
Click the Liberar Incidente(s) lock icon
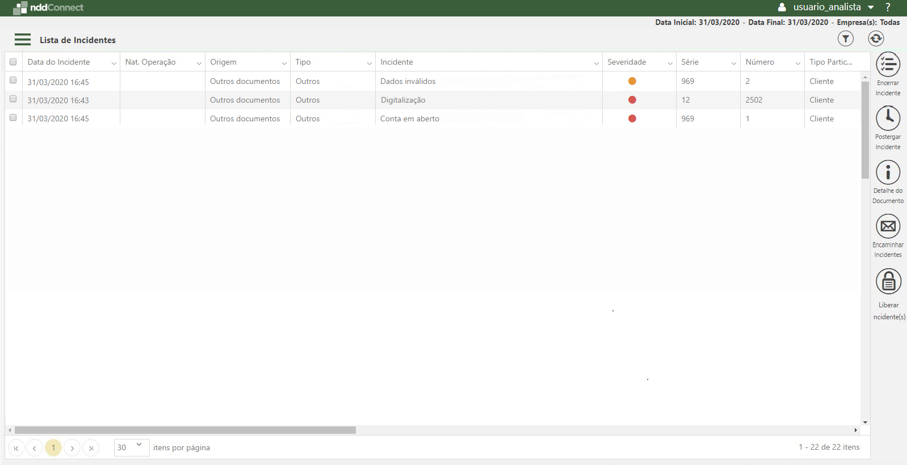[x=888, y=282]
